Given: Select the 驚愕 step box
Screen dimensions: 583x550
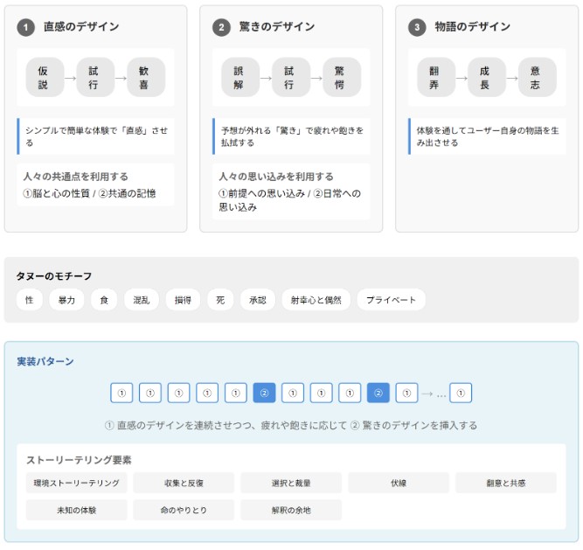Looking at the screenshot, I should pos(341,78).
